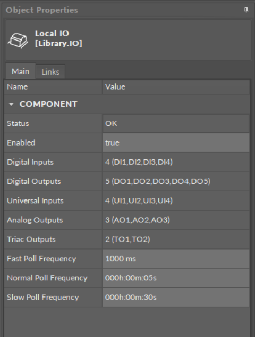
Task: Select the Universal Inputs value cell
Action: 176,200
